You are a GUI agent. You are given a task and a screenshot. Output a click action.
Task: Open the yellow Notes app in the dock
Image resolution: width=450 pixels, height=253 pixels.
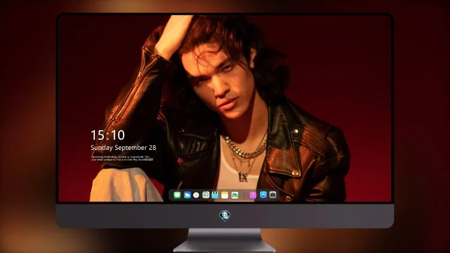point(225,195)
